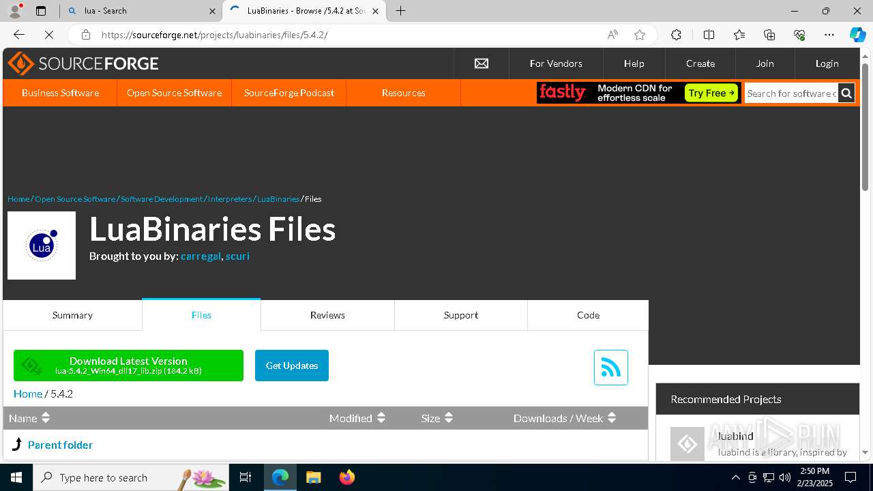Launch Firefox from taskbar

(347, 477)
